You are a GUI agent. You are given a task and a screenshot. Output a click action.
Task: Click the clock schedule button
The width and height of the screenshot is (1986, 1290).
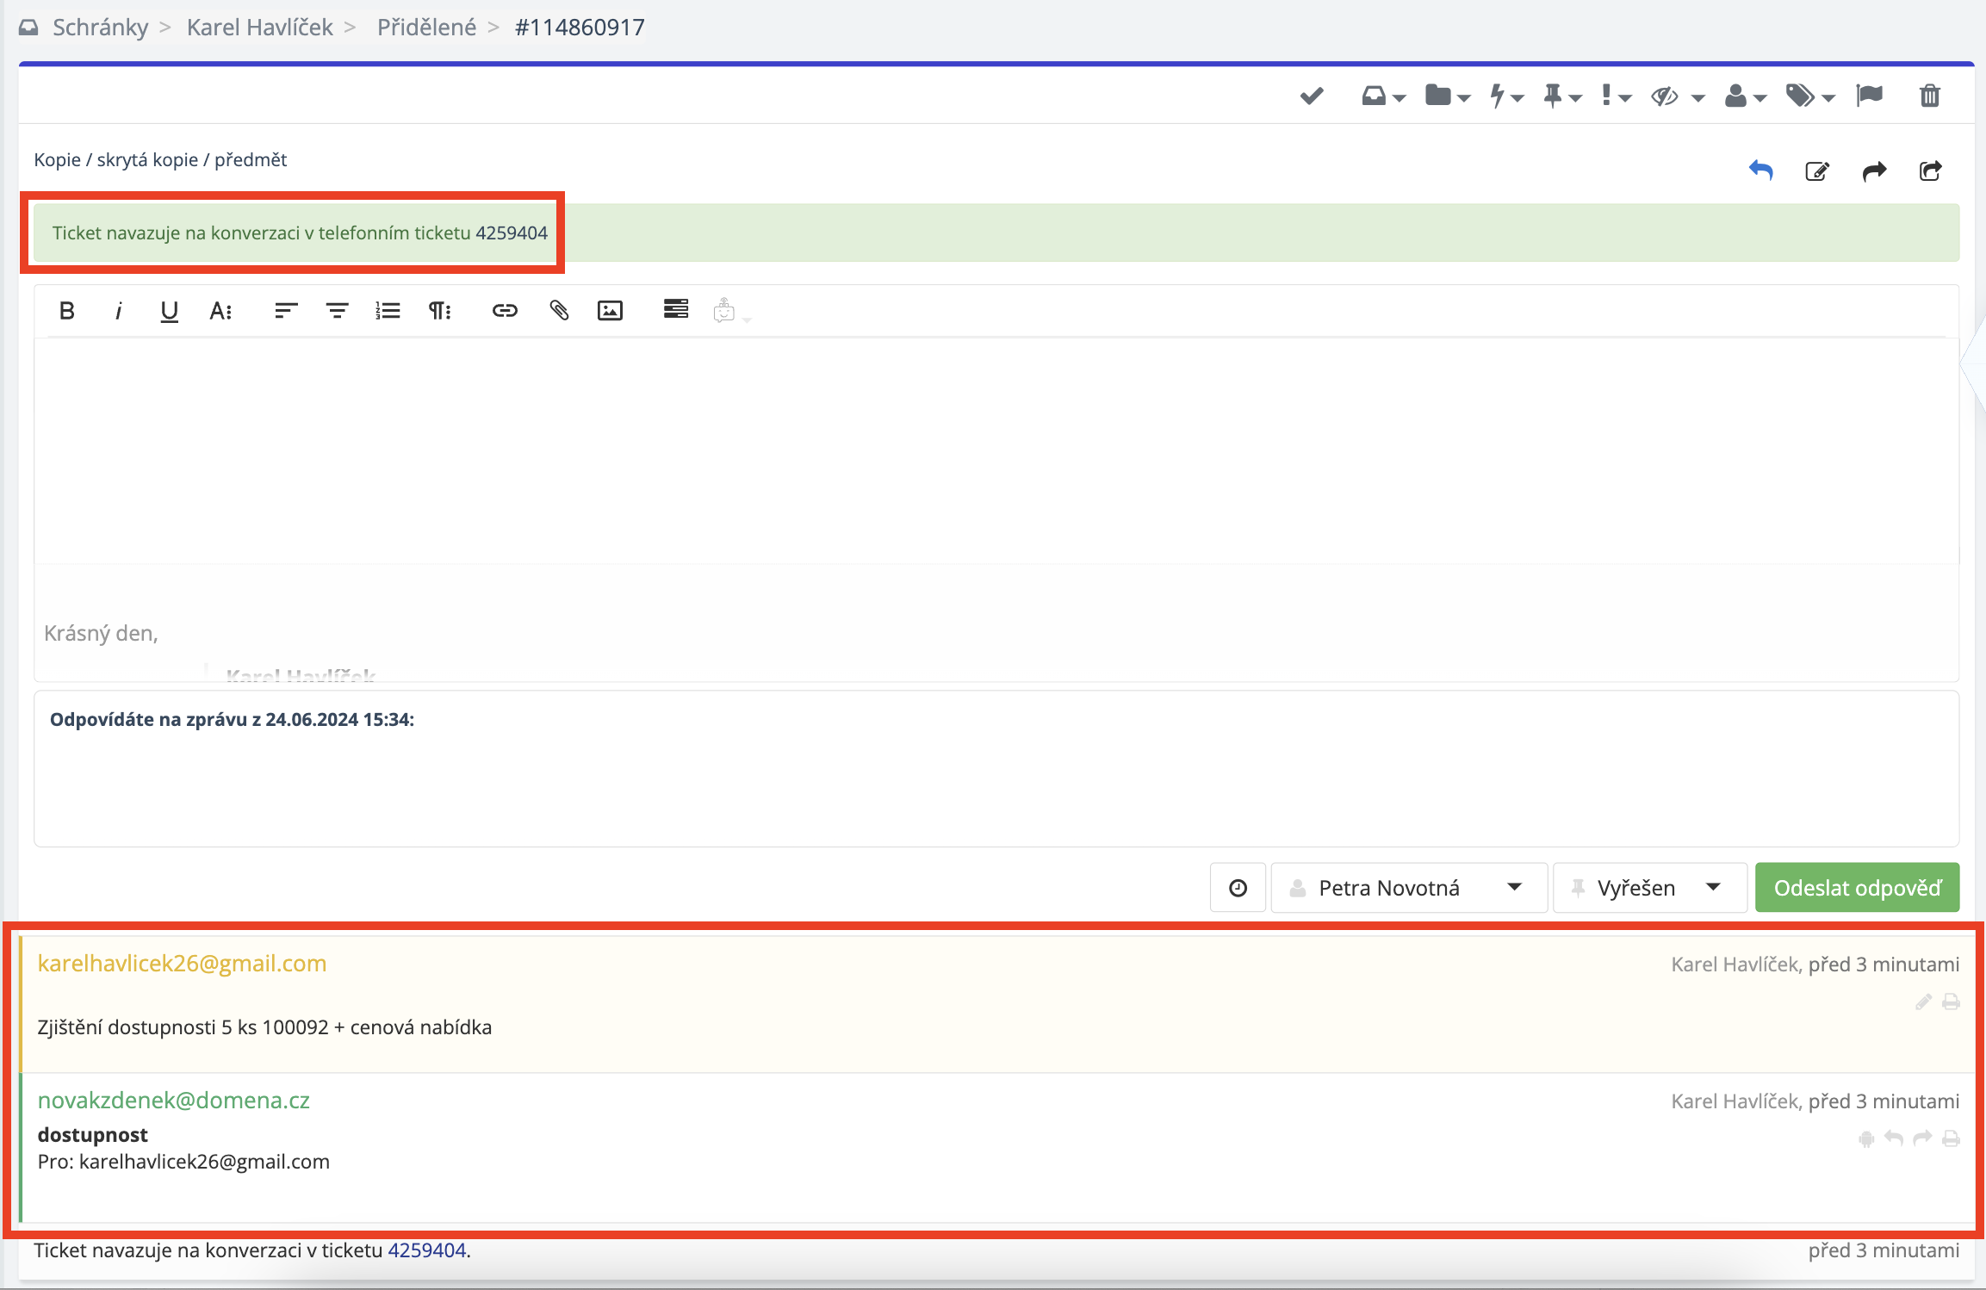1238,888
